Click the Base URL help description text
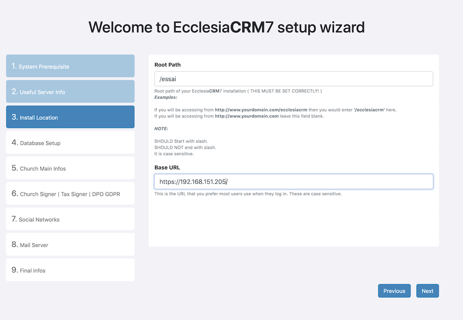 [x=248, y=194]
